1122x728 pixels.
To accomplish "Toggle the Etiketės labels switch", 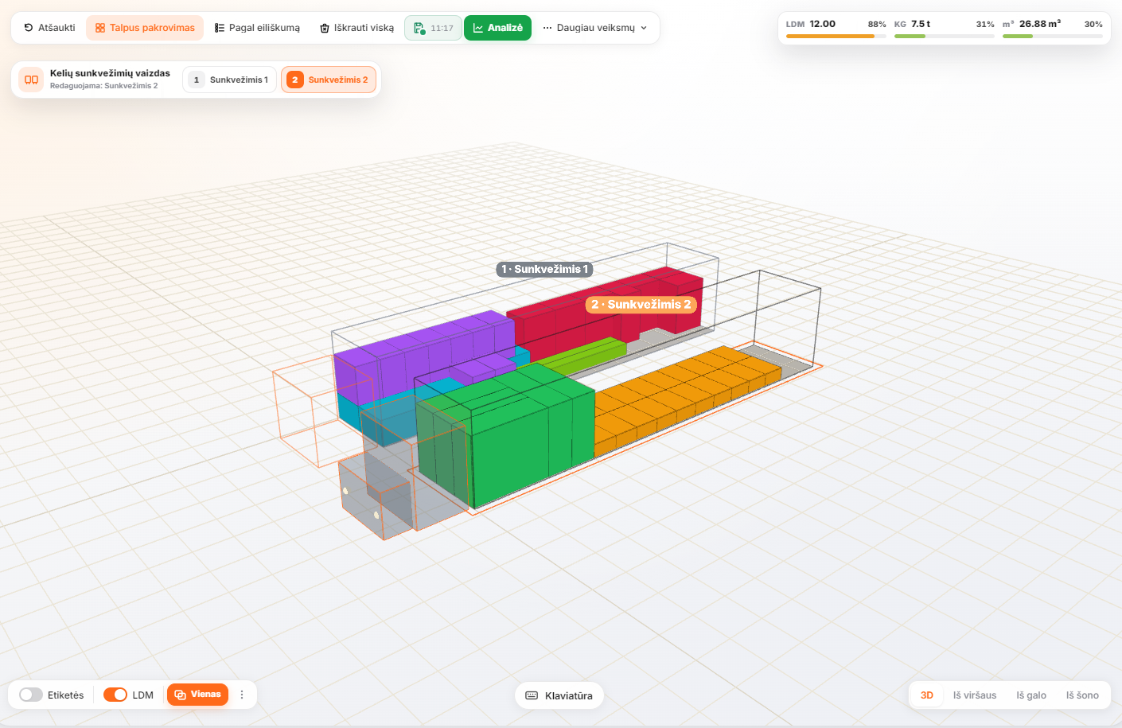I will 31,695.
